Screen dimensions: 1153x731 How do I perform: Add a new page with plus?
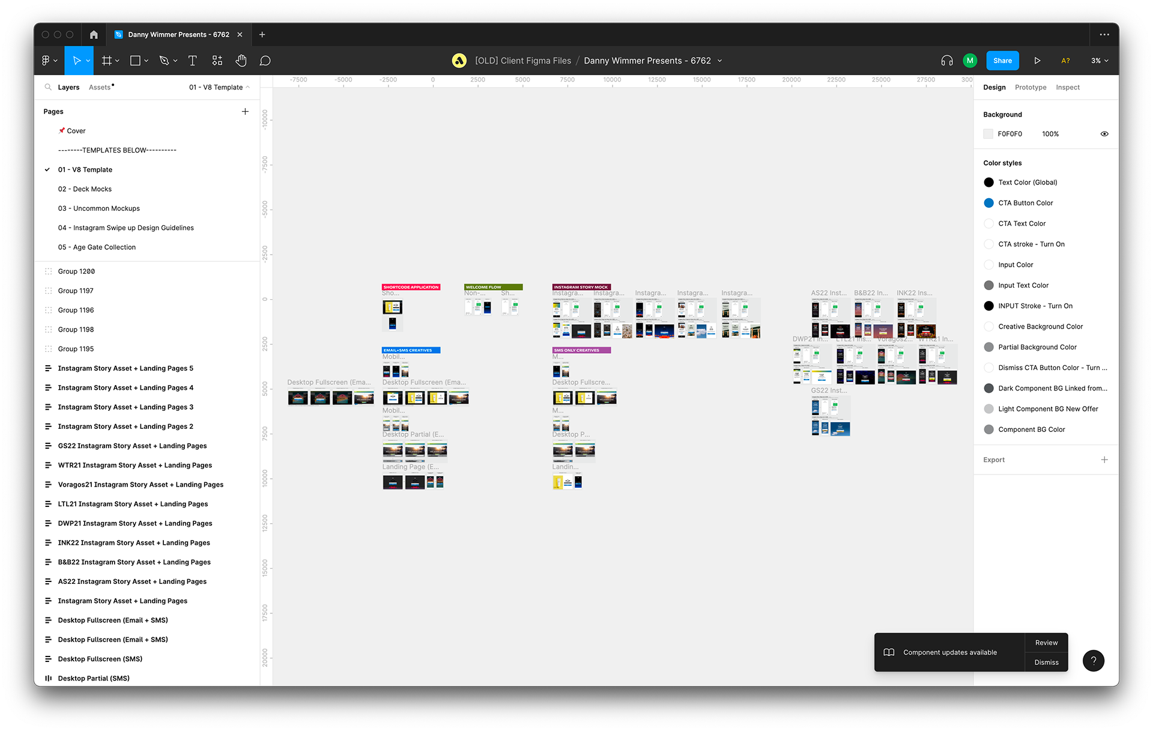[x=245, y=112]
